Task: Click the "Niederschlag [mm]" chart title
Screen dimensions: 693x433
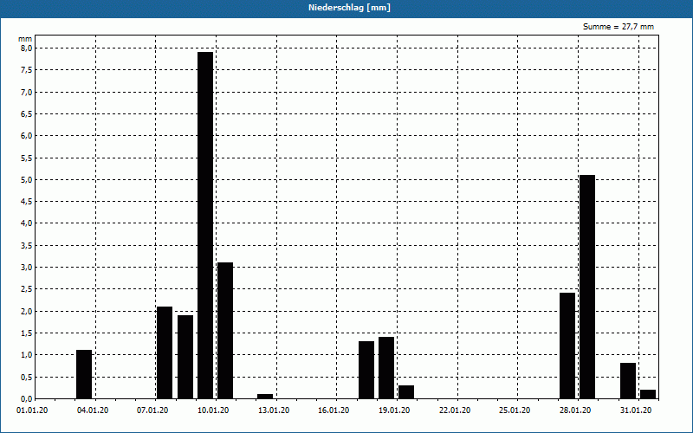Action: [x=349, y=8]
